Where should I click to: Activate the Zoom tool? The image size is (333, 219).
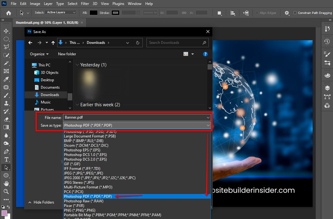coord(6,192)
